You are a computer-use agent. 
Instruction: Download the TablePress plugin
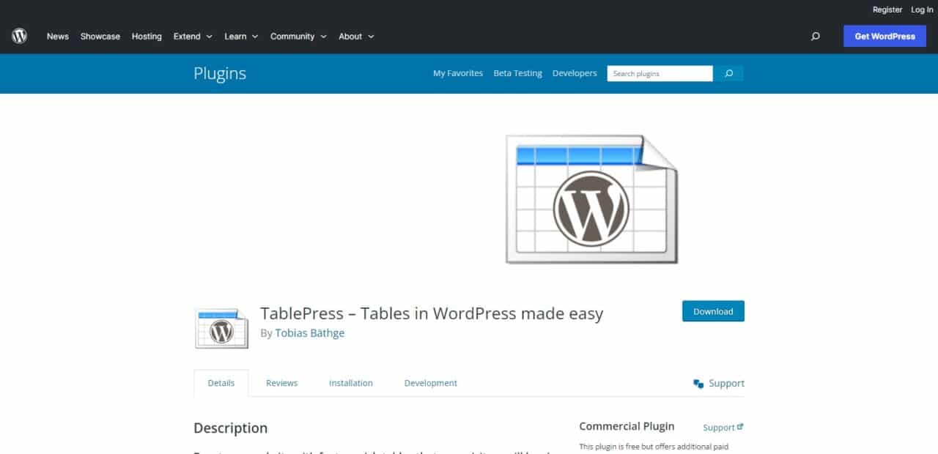713,311
